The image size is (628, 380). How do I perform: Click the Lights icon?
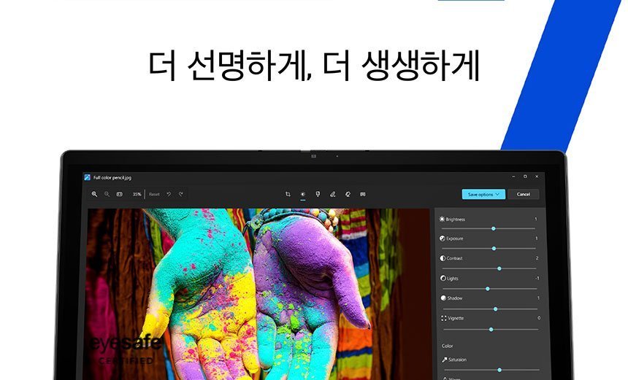[443, 278]
